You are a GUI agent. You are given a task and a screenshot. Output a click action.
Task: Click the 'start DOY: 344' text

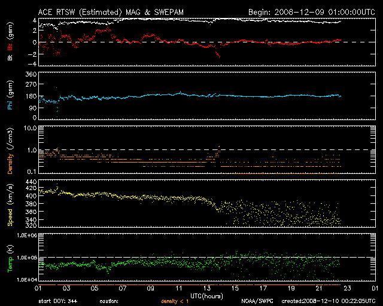(58, 301)
